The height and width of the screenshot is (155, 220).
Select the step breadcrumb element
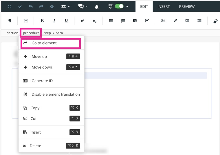pos(47,33)
